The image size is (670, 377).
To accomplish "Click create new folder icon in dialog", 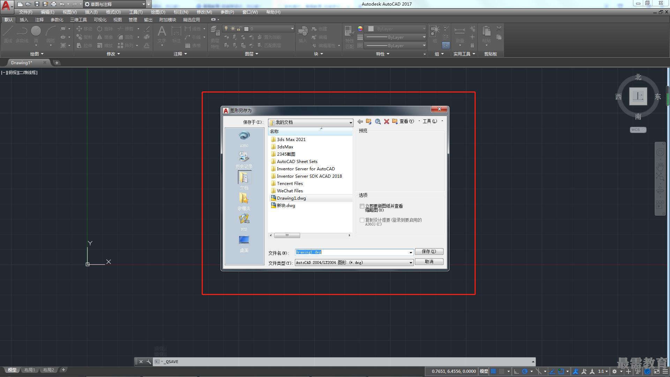I will click(395, 121).
